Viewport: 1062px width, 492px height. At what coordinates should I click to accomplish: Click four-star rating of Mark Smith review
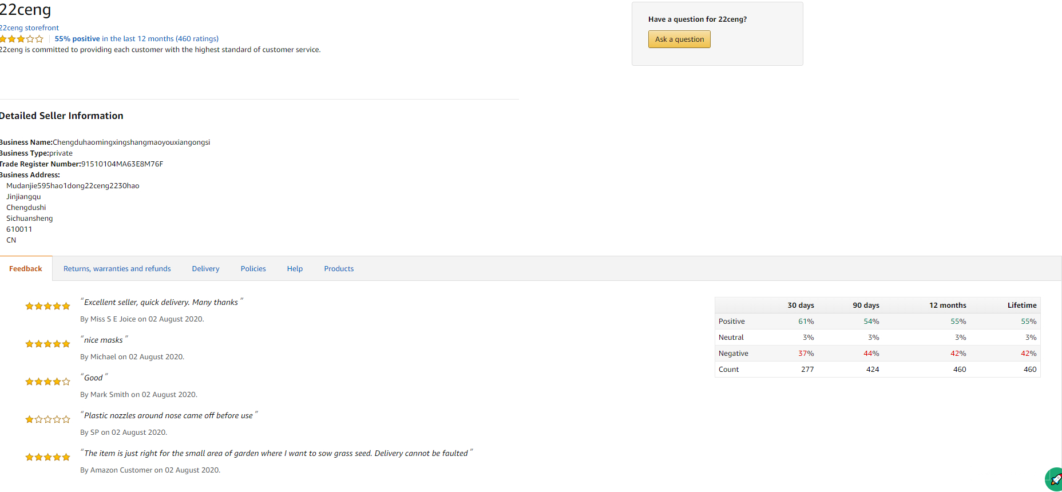tap(47, 382)
